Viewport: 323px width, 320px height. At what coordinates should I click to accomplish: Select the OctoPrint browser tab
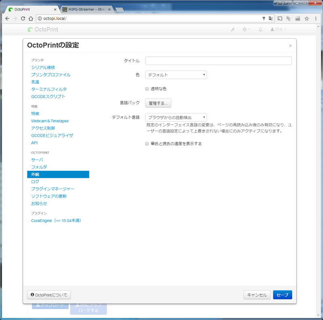[x=32, y=9]
